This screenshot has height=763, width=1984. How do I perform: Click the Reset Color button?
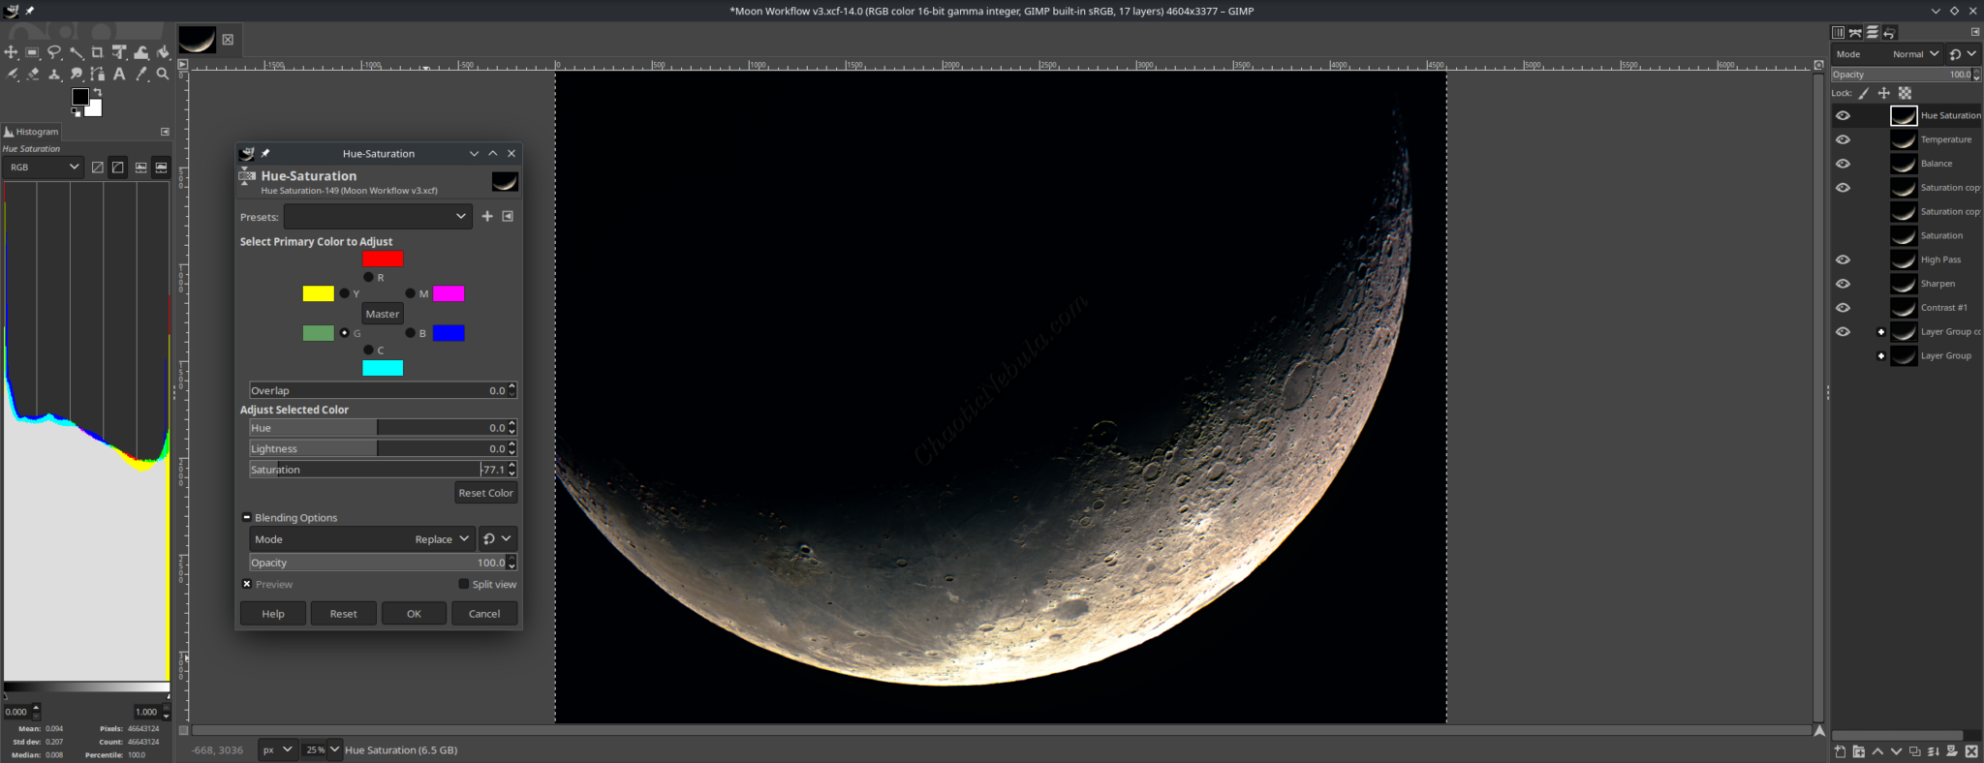(485, 493)
